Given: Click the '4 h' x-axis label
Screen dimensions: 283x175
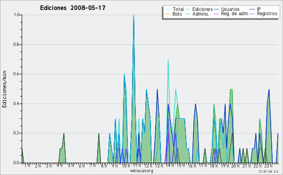Looking at the screenshot, I should [60, 166].
